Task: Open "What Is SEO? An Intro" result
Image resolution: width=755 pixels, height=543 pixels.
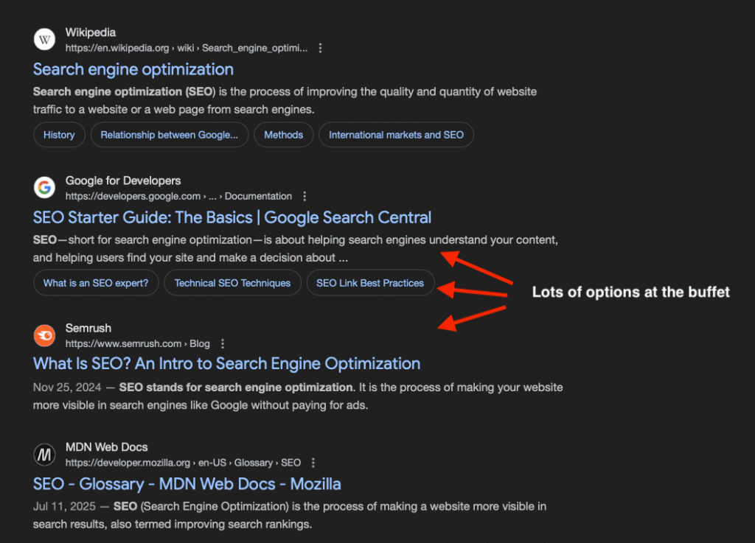Action: coord(226,364)
